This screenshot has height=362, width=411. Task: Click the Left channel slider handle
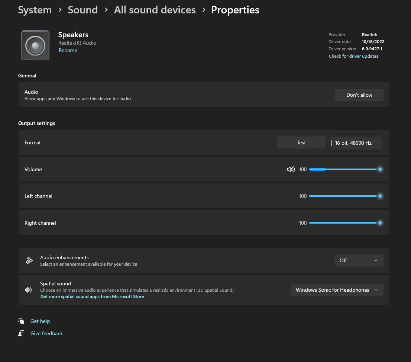tap(380, 196)
